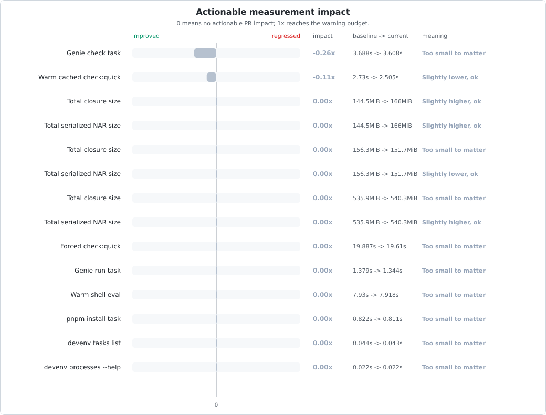Select the "devenv tasks list" row label
The width and height of the screenshot is (546, 415).
tap(94, 343)
